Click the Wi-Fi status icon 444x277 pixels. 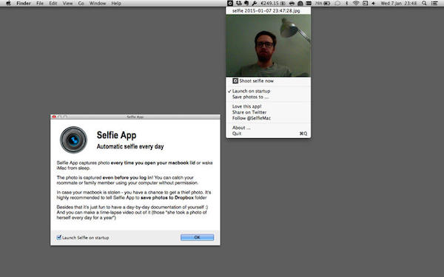(356, 4)
